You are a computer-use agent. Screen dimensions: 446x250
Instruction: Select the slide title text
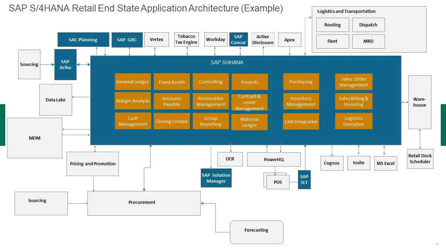146,8
